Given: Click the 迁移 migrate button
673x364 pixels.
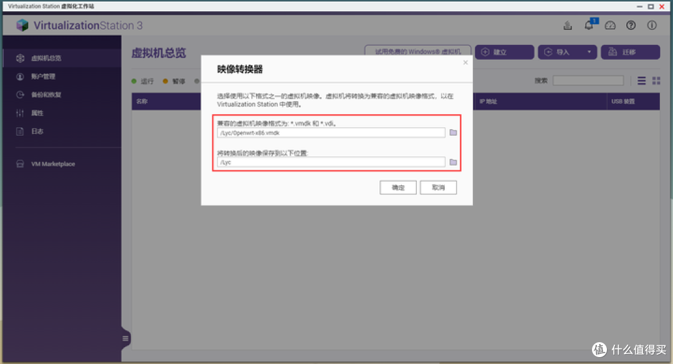Looking at the screenshot, I should (x=631, y=52).
